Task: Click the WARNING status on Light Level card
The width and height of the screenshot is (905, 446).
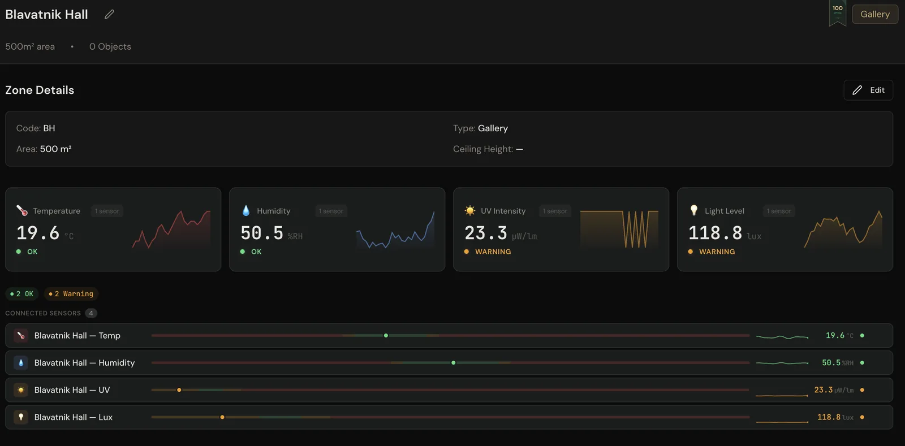Action: pos(712,252)
